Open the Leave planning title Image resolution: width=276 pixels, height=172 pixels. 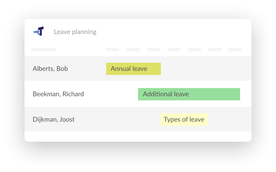75,32
